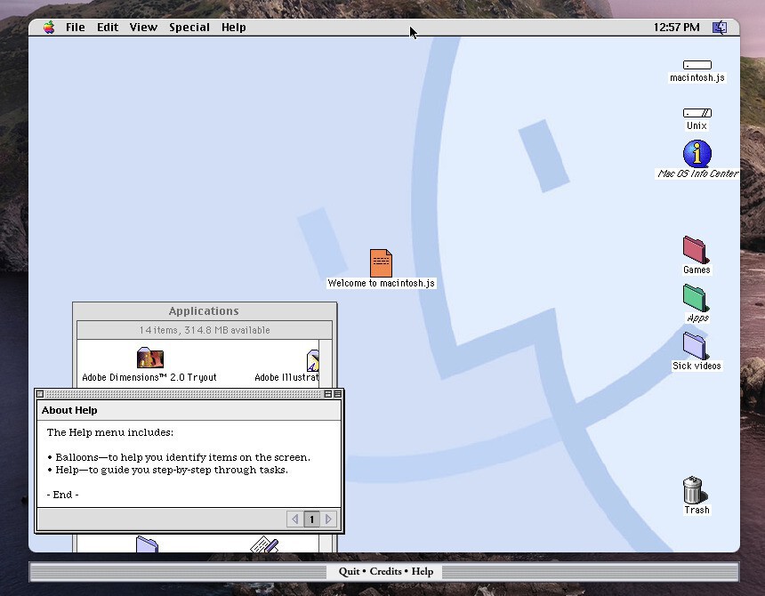765x596 pixels.
Task: Open the Apple menu logo
Action: pos(49,28)
